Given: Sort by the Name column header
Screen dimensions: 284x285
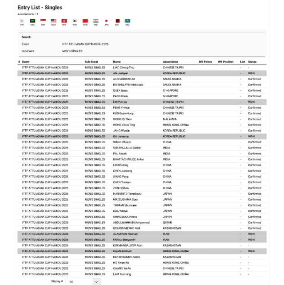Looking at the screenshot, I should (x=117, y=62).
